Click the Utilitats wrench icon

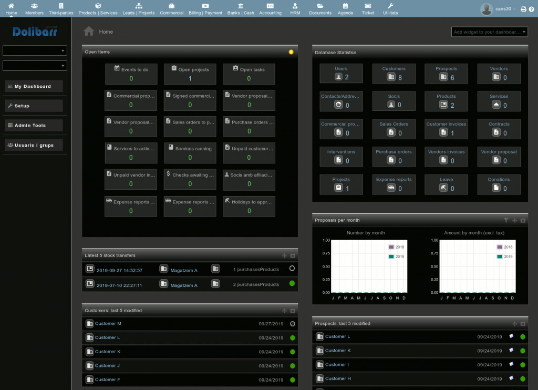[x=390, y=6]
